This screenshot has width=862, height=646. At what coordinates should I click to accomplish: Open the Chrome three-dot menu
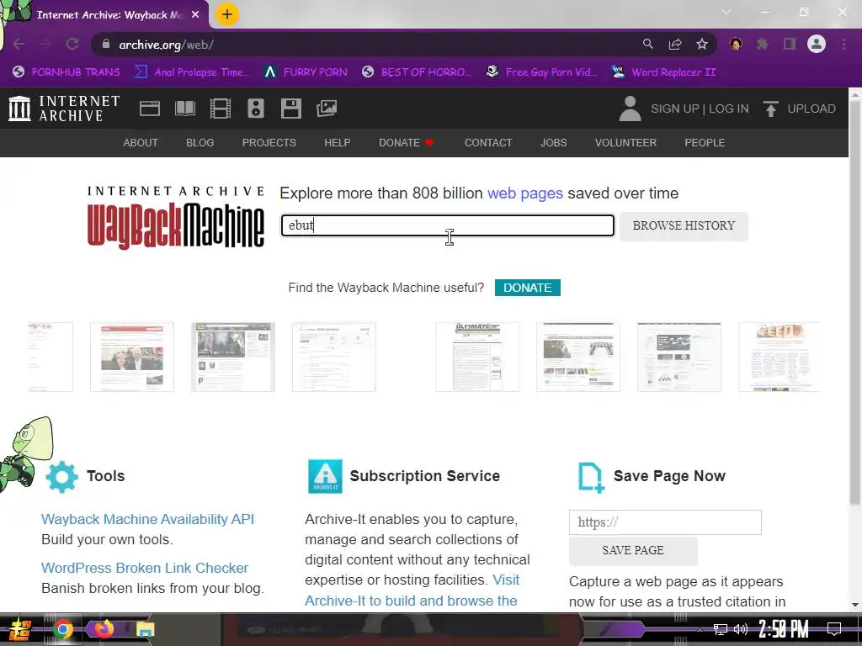point(843,44)
